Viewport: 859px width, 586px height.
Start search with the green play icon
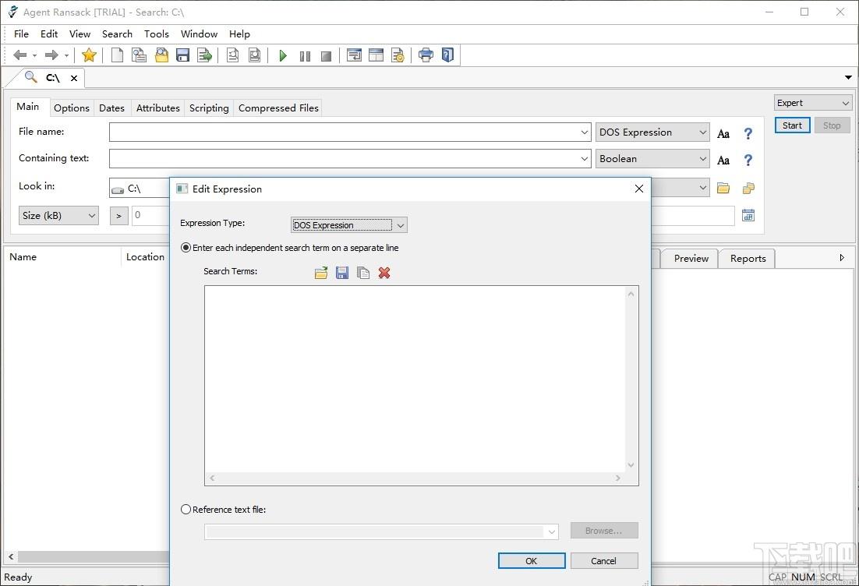pos(283,55)
